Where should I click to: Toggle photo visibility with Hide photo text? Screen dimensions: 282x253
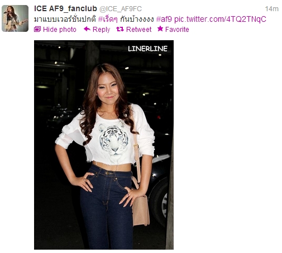[x=60, y=30]
